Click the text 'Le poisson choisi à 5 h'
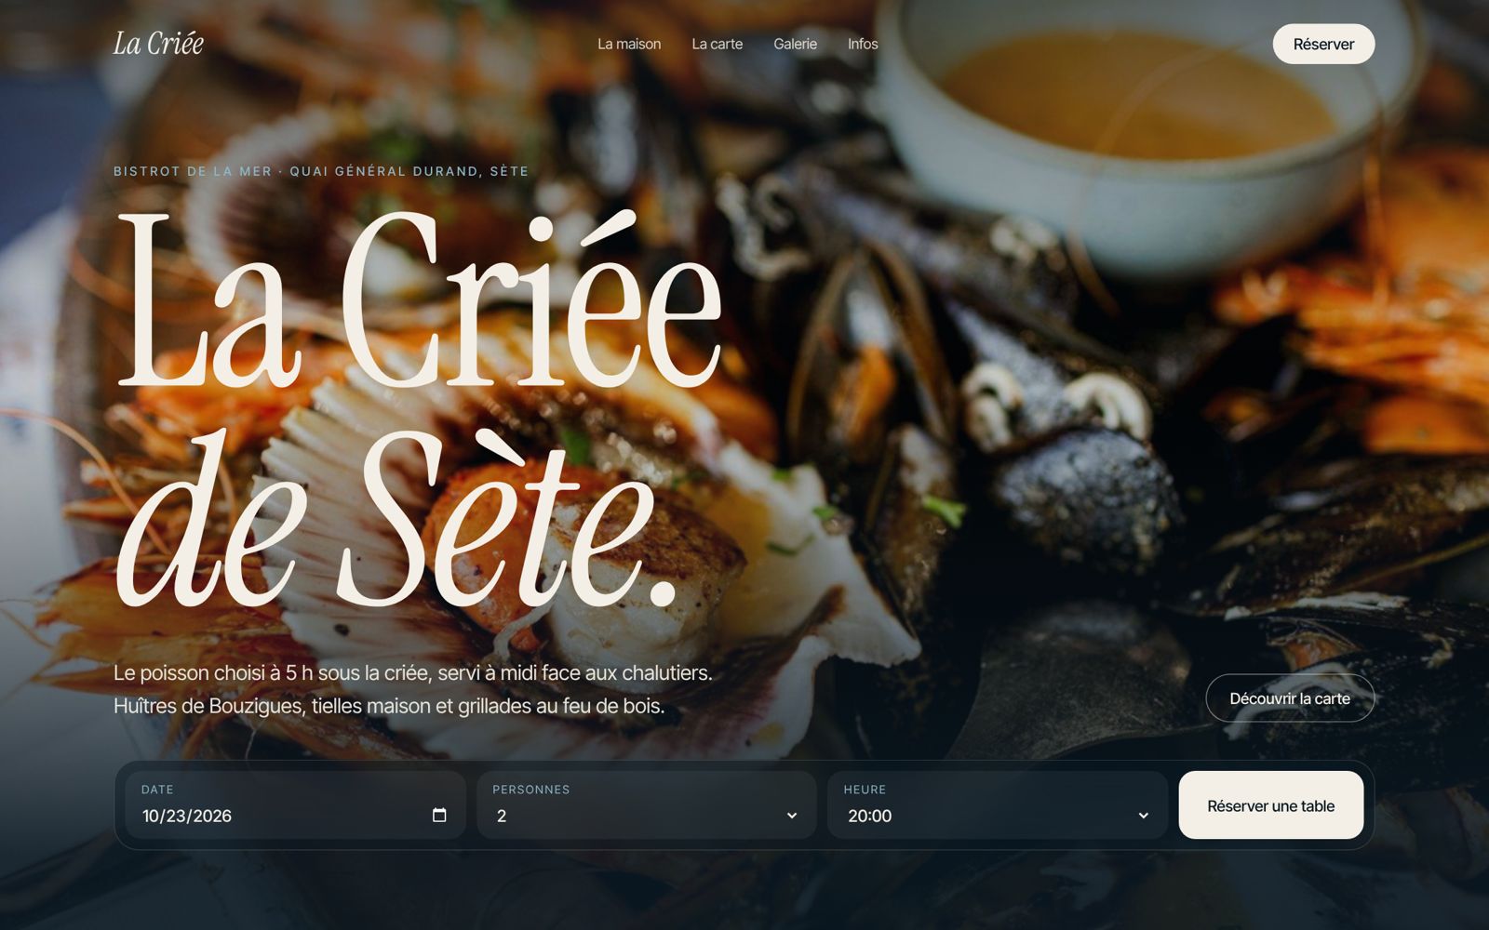Viewport: 1489px width, 930px height. pyautogui.click(x=213, y=672)
